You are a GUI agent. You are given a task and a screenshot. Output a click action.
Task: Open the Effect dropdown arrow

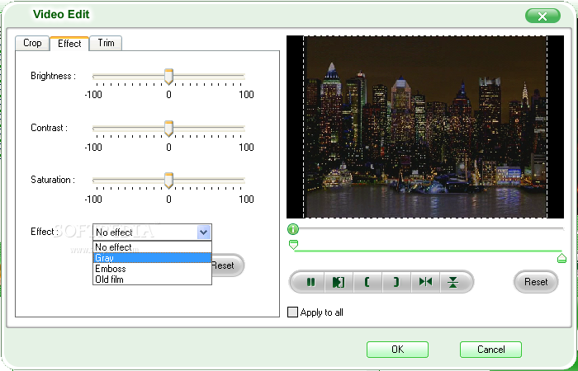point(204,232)
